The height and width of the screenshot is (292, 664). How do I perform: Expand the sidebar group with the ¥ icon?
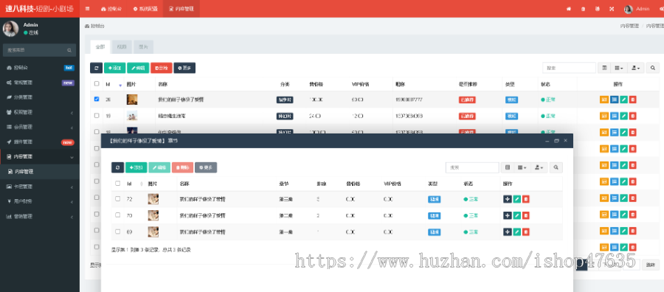40,201
